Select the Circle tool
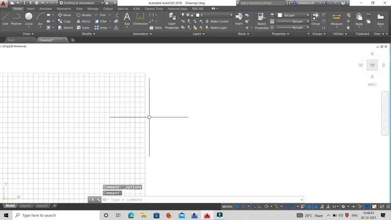Screen dimensions: 391x220 [29, 19]
